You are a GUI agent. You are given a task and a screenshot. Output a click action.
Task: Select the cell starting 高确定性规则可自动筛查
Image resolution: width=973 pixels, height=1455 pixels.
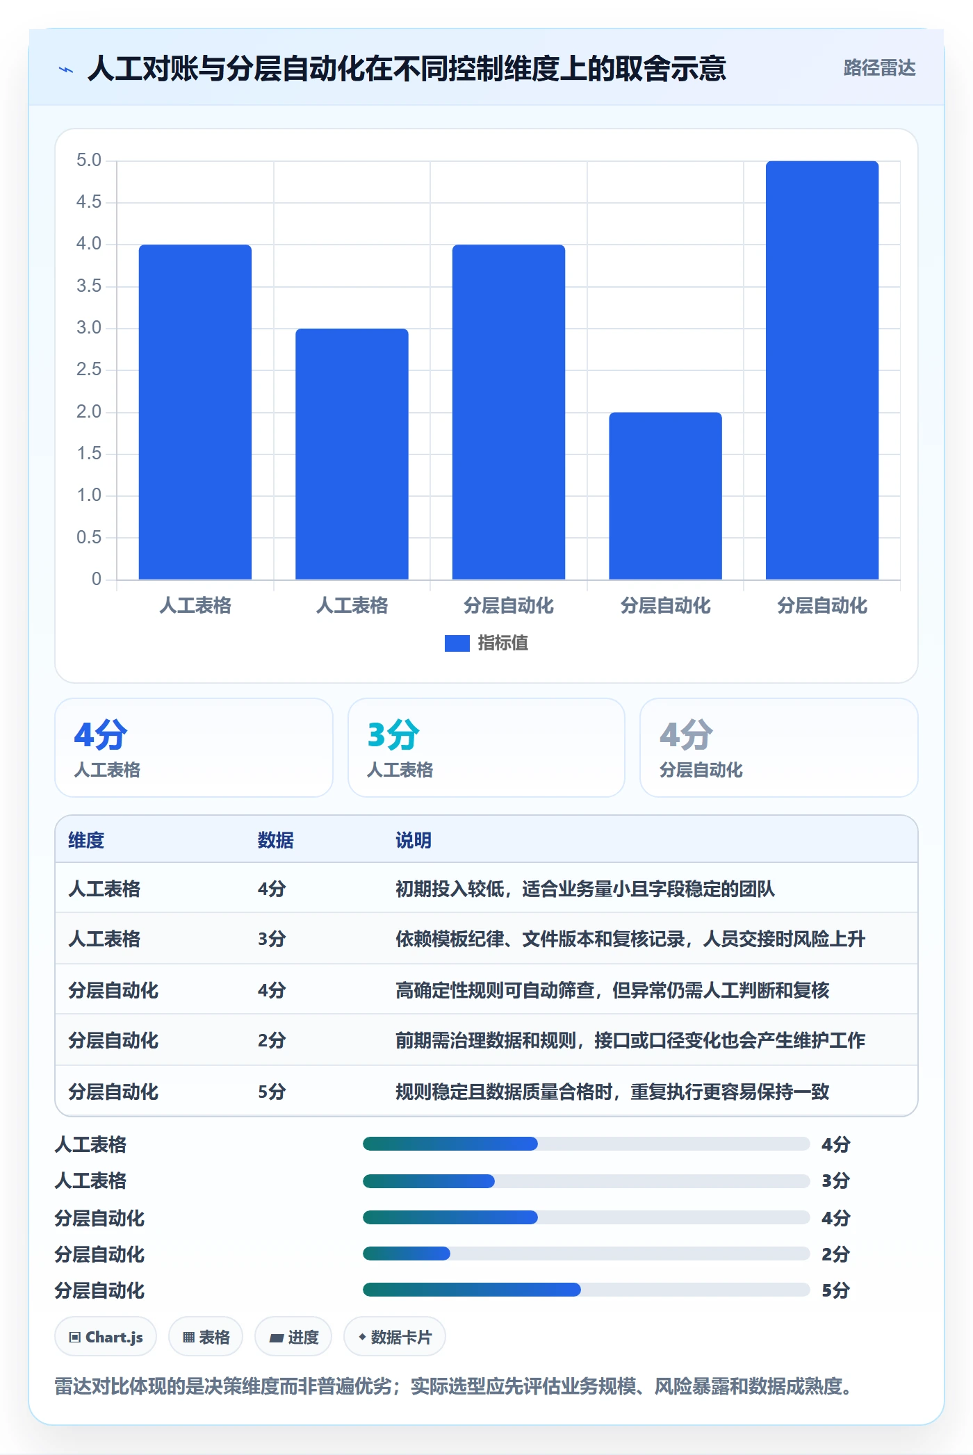click(x=612, y=990)
